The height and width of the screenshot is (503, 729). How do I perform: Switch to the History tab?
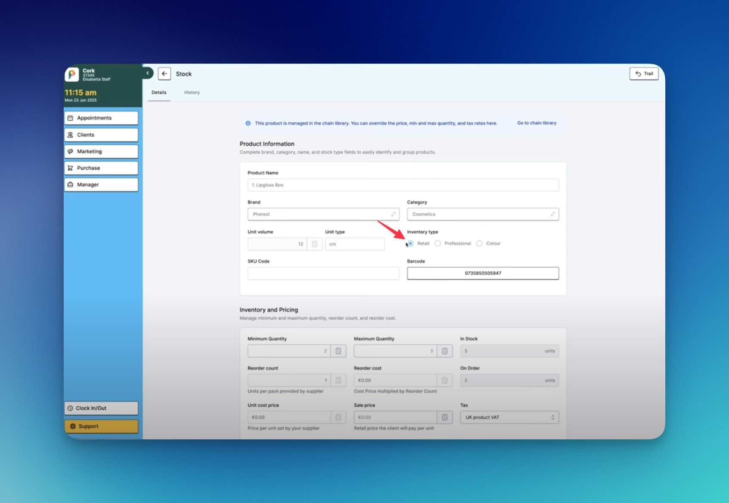coord(192,92)
